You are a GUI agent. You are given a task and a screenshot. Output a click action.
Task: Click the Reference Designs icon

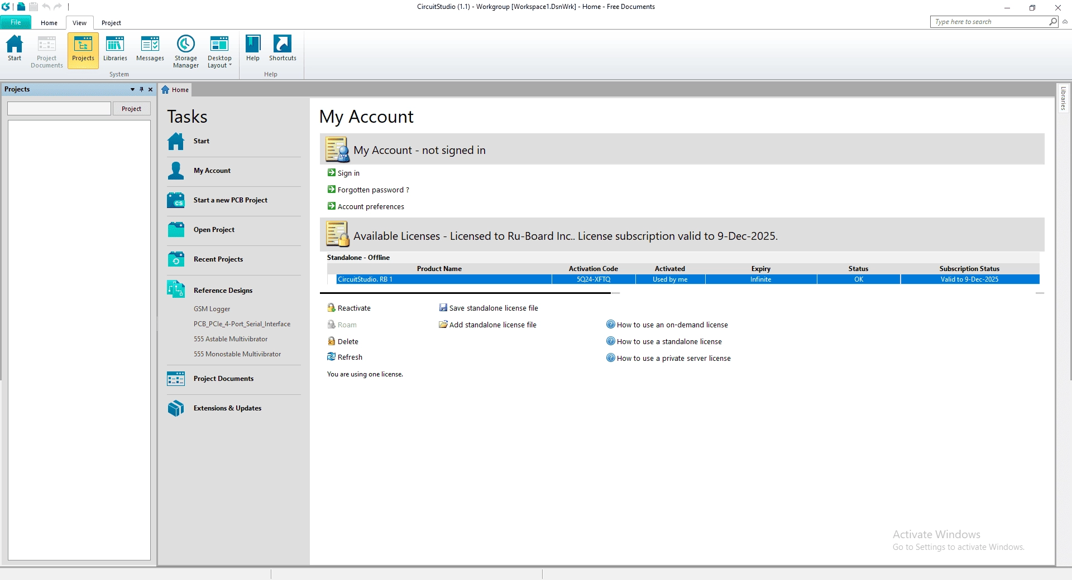pos(176,289)
